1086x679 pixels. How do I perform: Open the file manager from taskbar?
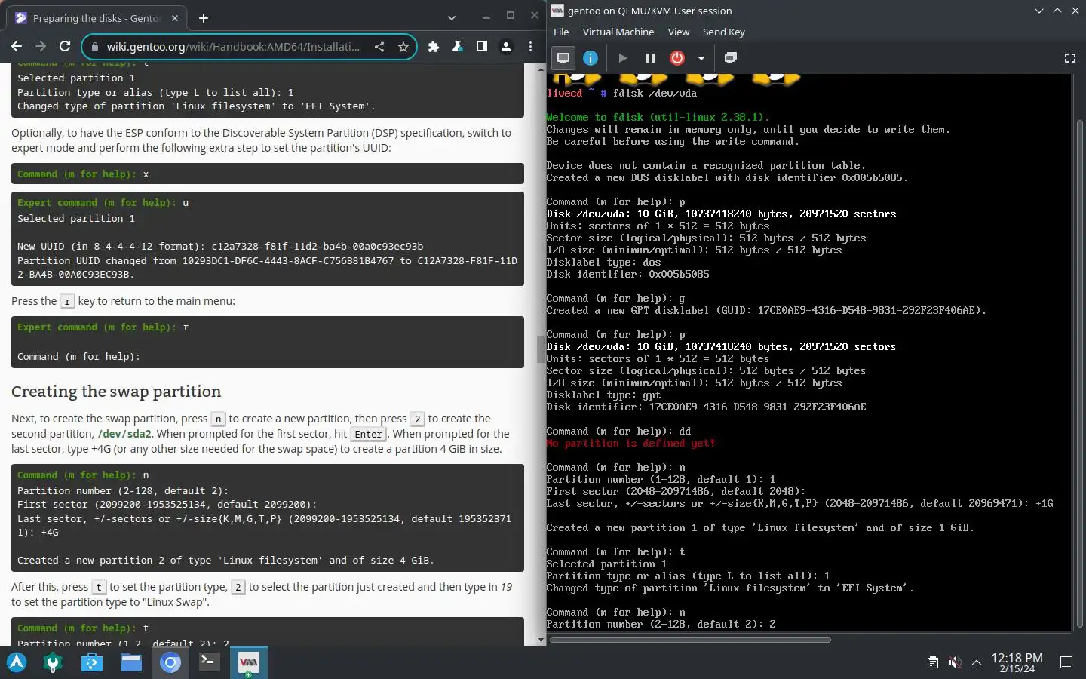coord(131,662)
